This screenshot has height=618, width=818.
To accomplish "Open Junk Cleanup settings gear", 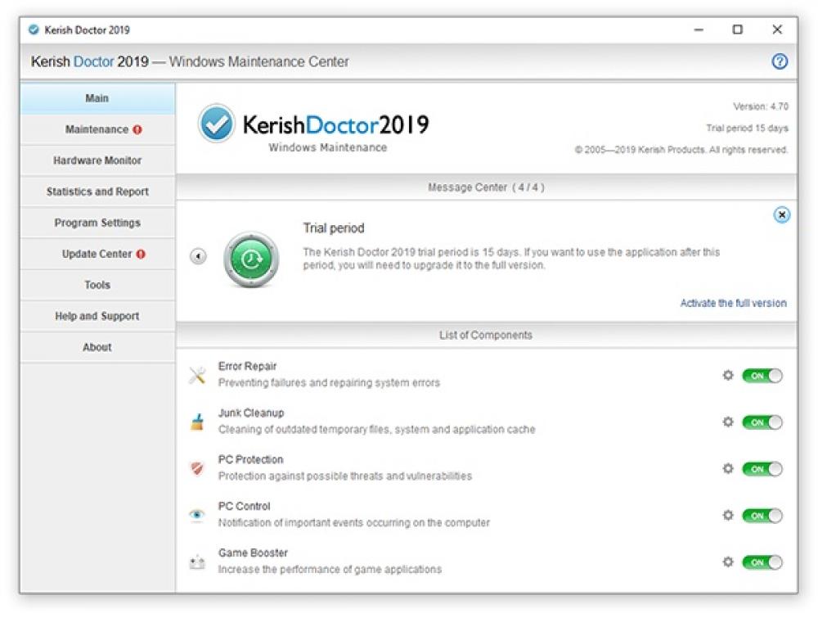I will 727,422.
